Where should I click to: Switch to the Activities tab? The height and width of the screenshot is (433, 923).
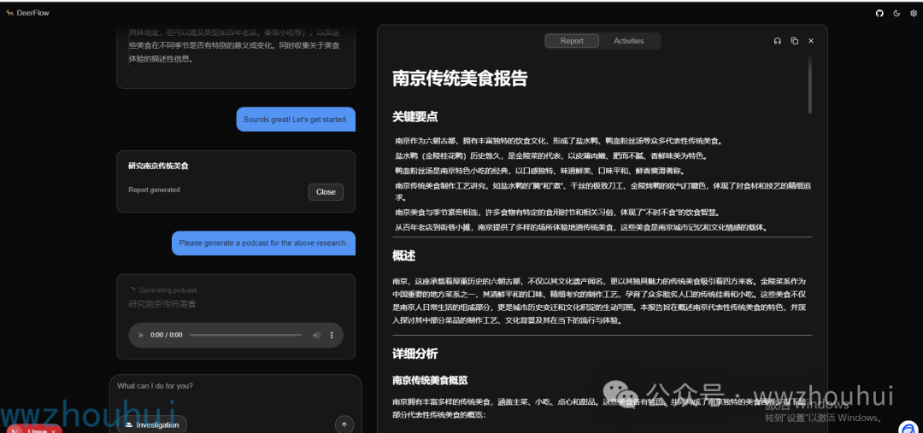coord(629,41)
